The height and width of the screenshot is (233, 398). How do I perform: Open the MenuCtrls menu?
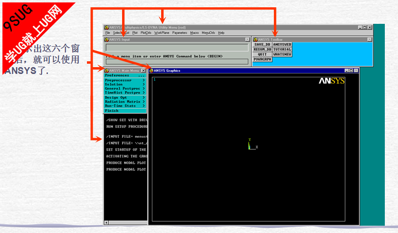(208, 33)
